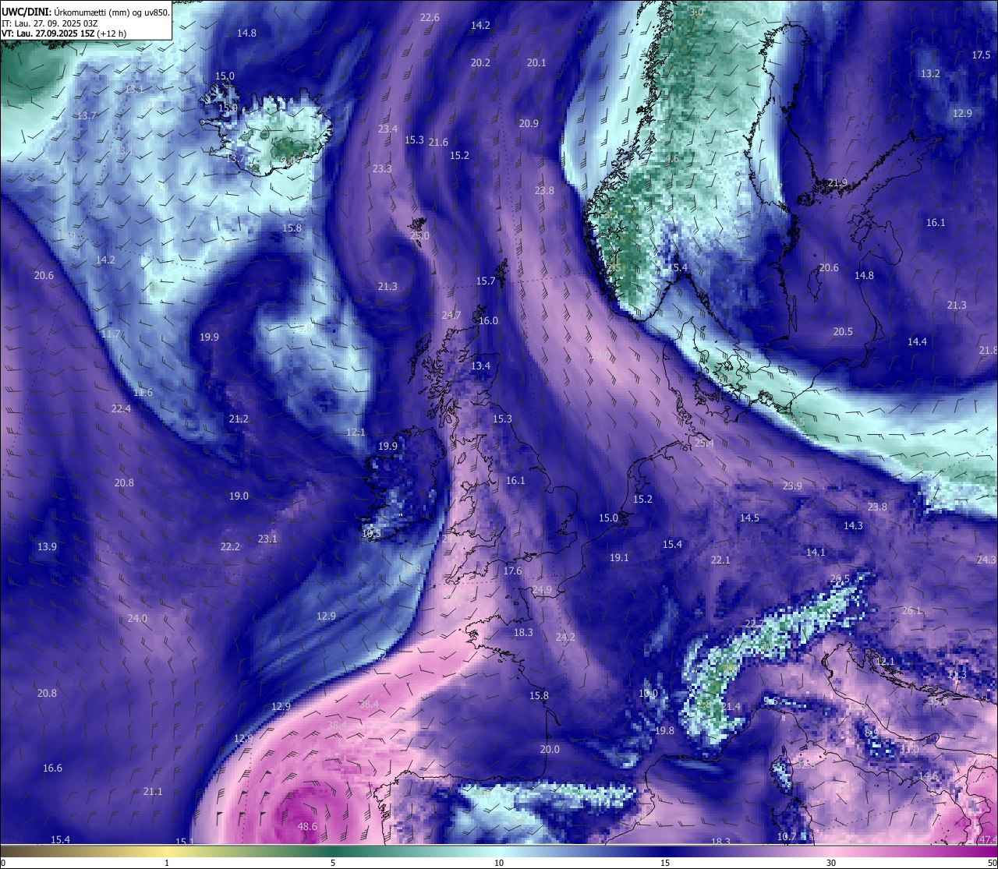Click the 48.6 maximum value near the low centre
The height and width of the screenshot is (869, 998).
(x=307, y=826)
